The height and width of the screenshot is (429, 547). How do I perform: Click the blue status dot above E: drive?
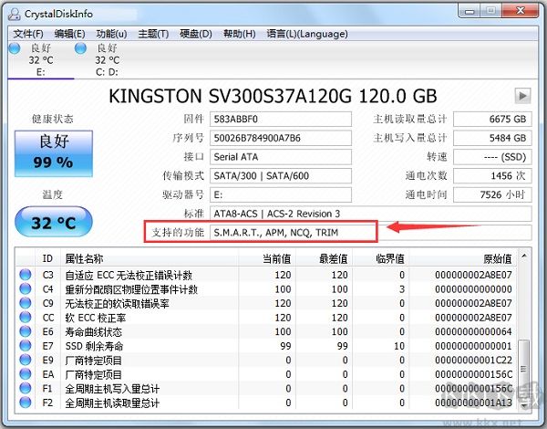point(15,47)
